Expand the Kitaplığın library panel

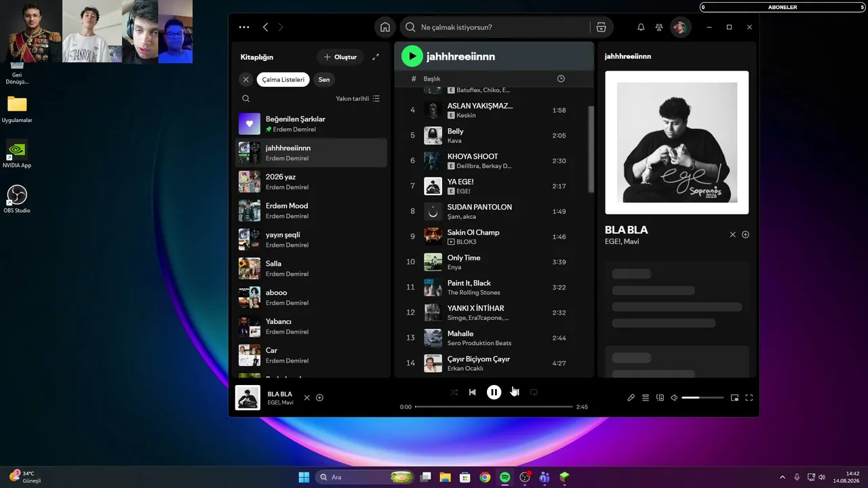376,57
